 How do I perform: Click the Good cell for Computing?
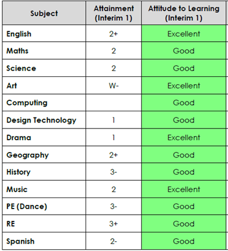coord(184,103)
